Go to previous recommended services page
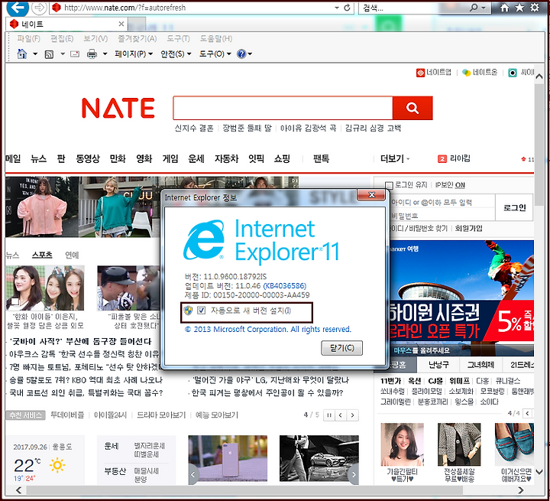This screenshot has height=501, width=550. click(x=341, y=415)
